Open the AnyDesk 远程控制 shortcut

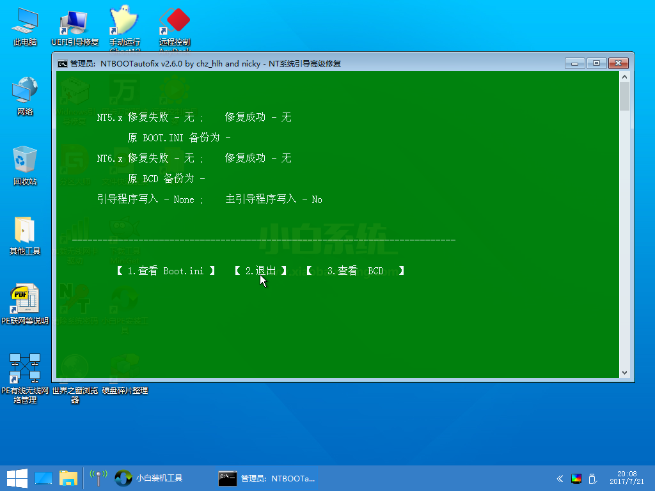[x=174, y=27]
